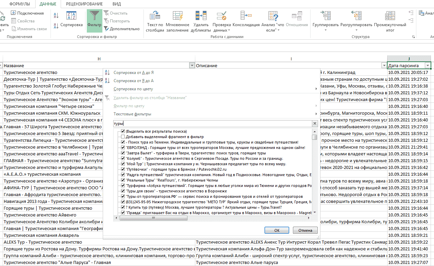
Task: Open Проверка данных validation tool
Action: pyautogui.click(x=222, y=21)
